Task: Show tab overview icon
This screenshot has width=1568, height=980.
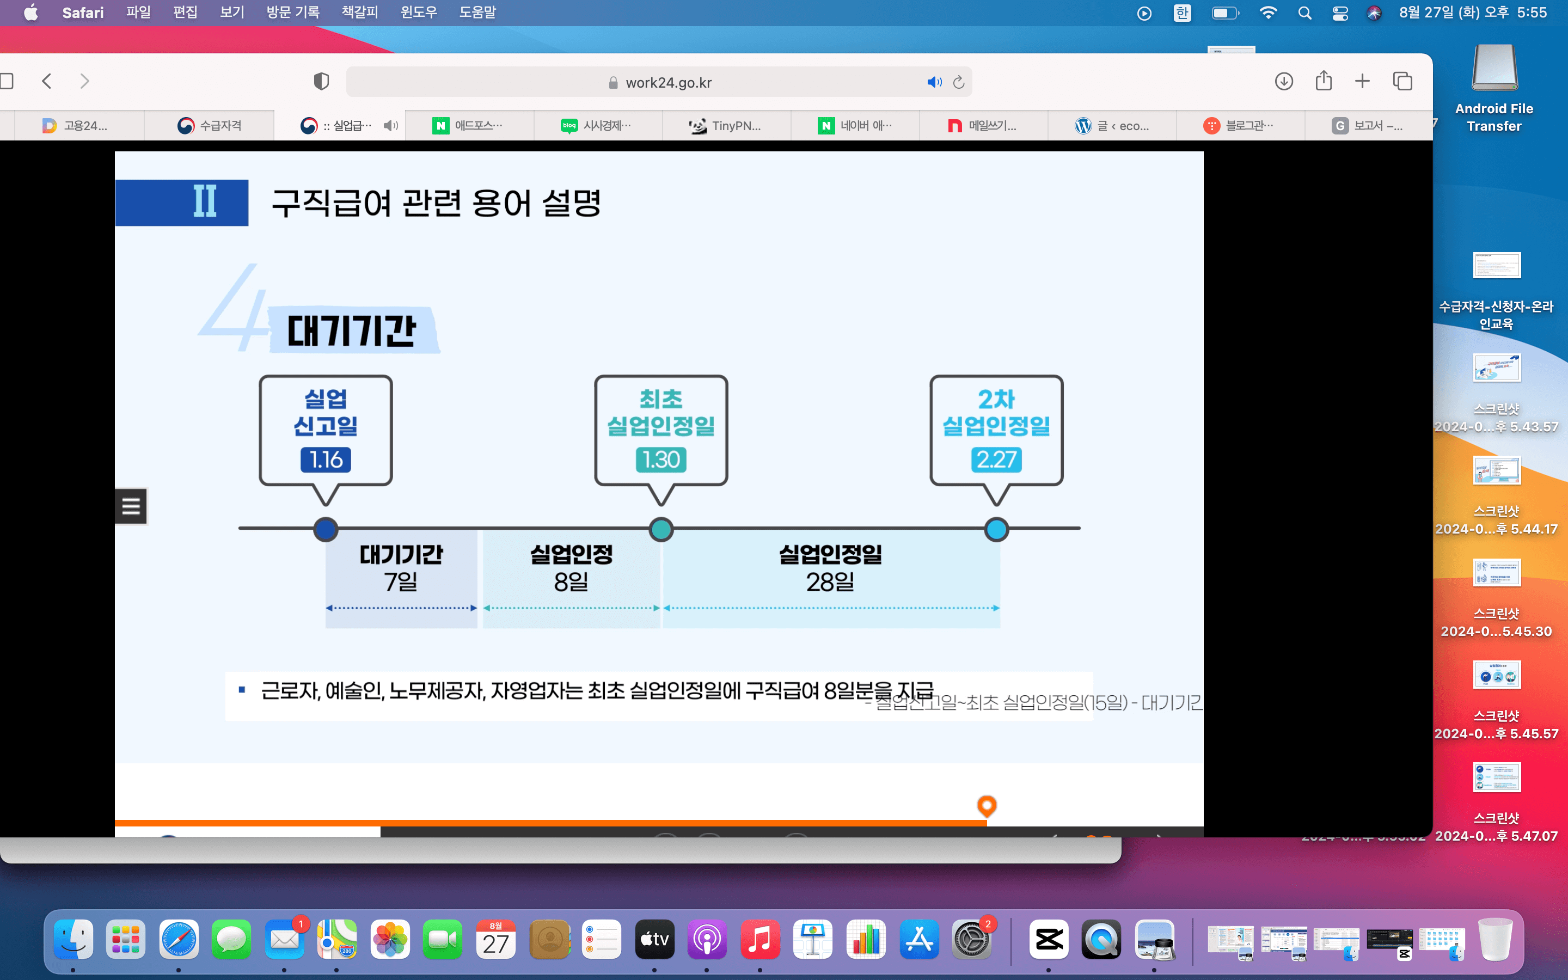Action: tap(1402, 82)
